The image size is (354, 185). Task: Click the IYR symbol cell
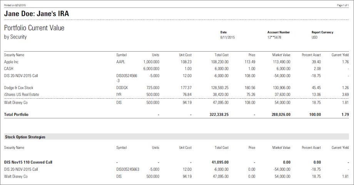pyautogui.click(x=119, y=94)
